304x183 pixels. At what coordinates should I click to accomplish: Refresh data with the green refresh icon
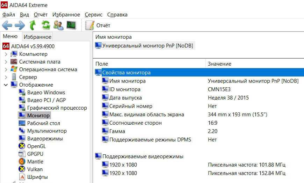point(46,25)
